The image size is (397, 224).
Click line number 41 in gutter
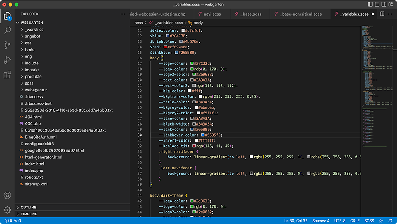[139, 195]
